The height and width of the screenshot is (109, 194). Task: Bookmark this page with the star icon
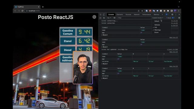(x=142, y=11)
